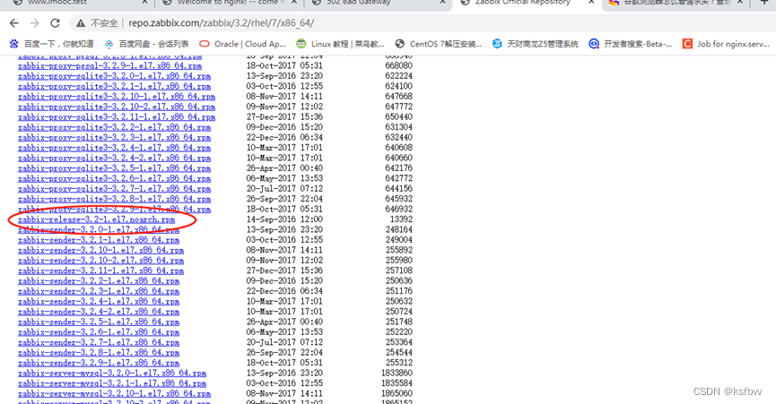
Task: Open zabbix-sender-3.2.9-1.el7 link
Action: (x=99, y=363)
